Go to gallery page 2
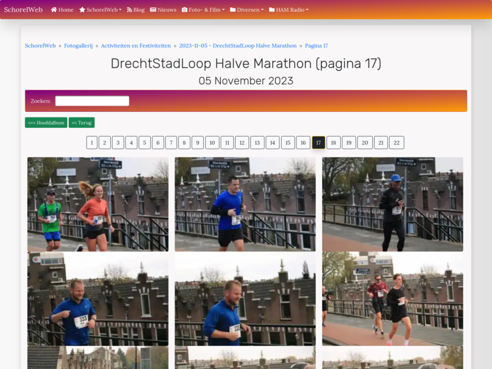The image size is (492, 369). pyautogui.click(x=105, y=143)
